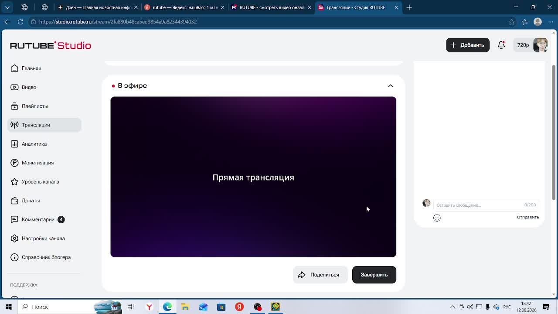Click the Донаты gift icon
The width and height of the screenshot is (558, 314).
click(14, 201)
